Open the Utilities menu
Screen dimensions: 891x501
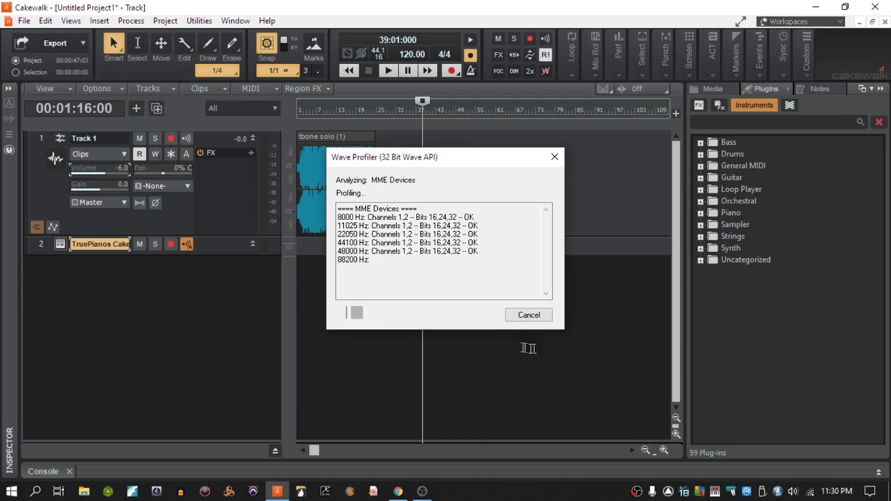click(199, 21)
